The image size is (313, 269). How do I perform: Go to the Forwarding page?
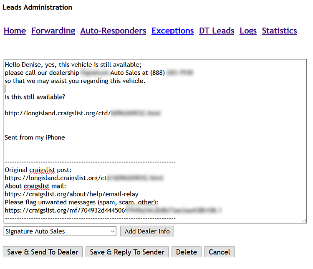(53, 31)
